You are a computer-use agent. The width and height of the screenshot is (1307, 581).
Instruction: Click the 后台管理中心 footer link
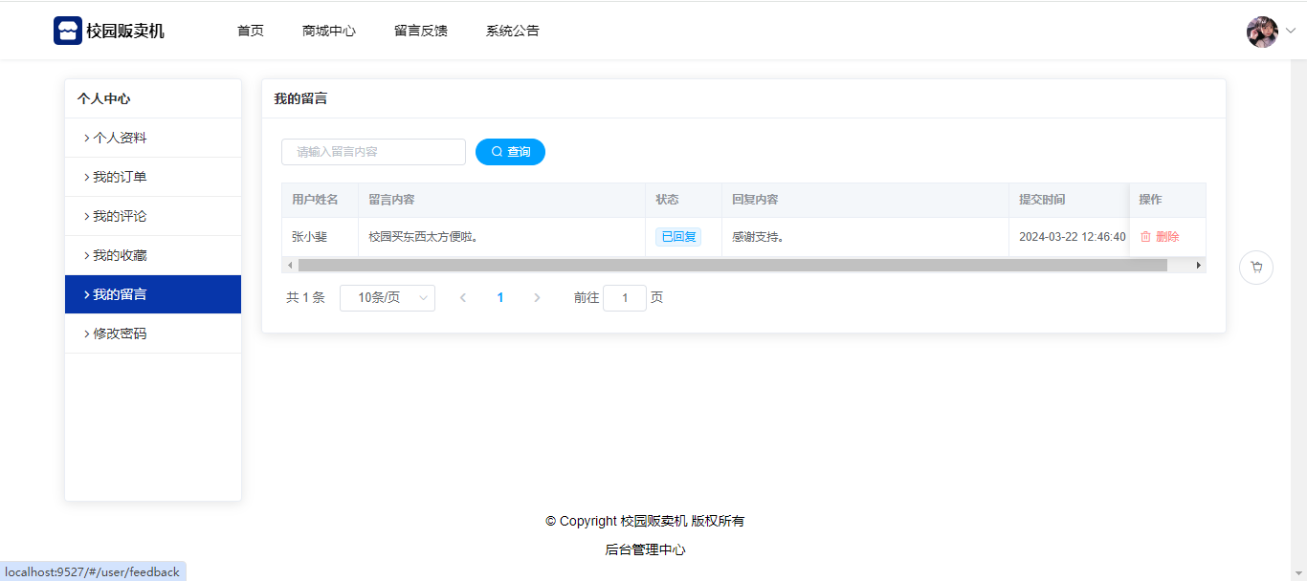pos(645,549)
